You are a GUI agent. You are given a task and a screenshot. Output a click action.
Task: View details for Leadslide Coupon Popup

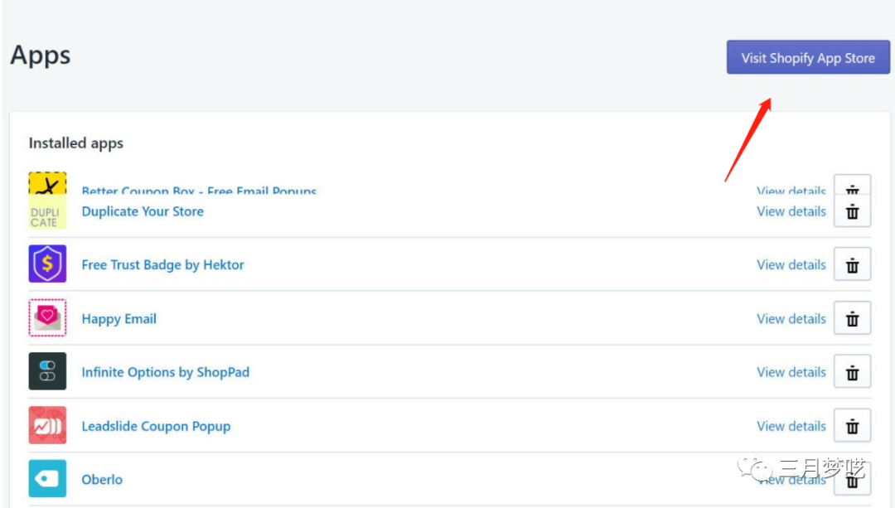click(791, 426)
